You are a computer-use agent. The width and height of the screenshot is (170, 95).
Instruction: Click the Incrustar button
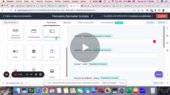(150, 22)
